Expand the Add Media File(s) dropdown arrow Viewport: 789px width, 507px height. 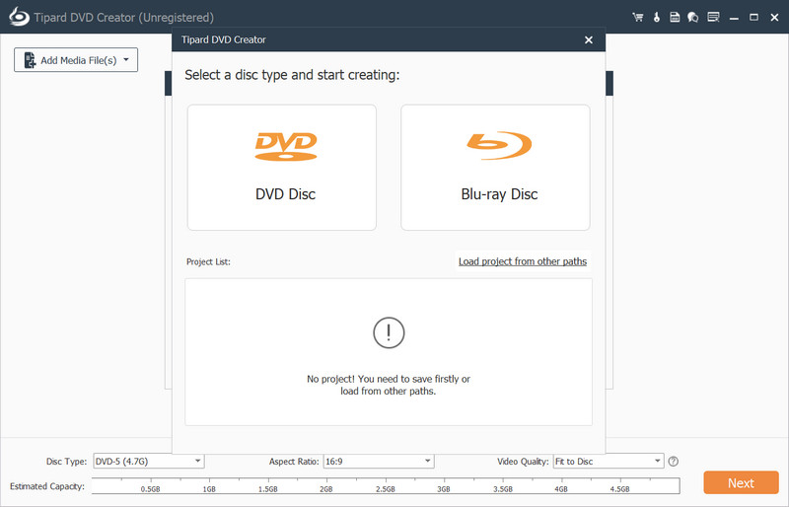126,60
